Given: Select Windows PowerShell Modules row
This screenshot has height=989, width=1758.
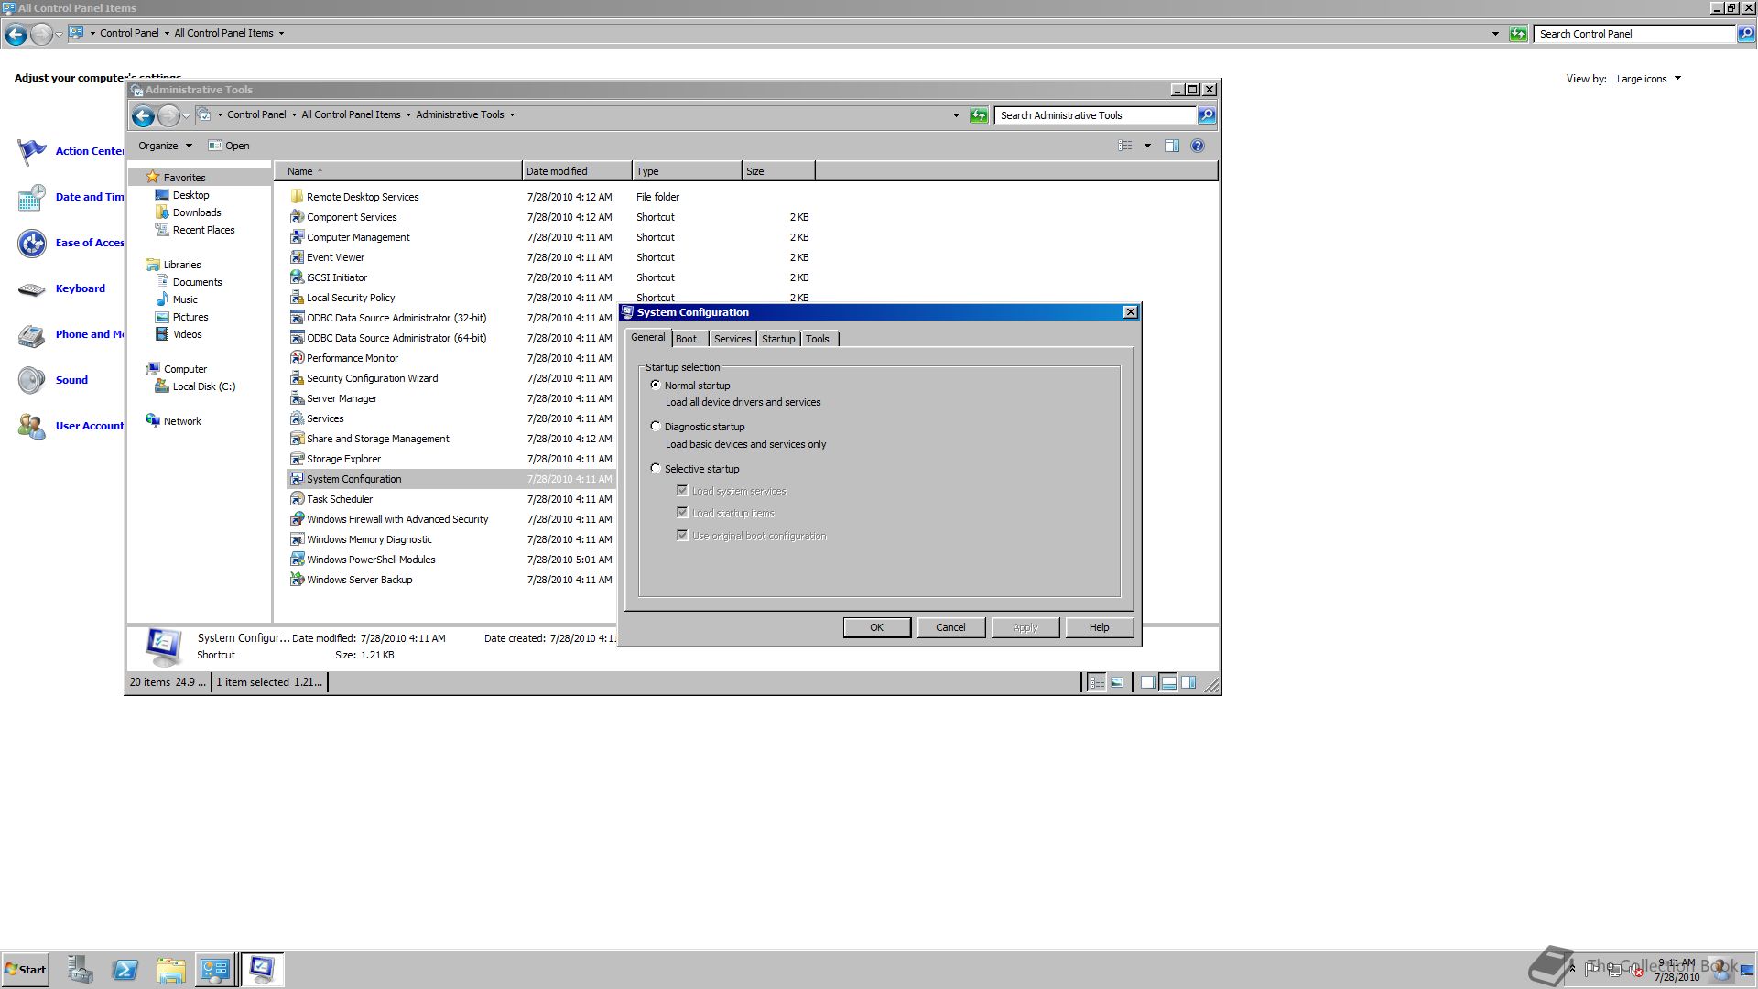Looking at the screenshot, I should [x=451, y=560].
